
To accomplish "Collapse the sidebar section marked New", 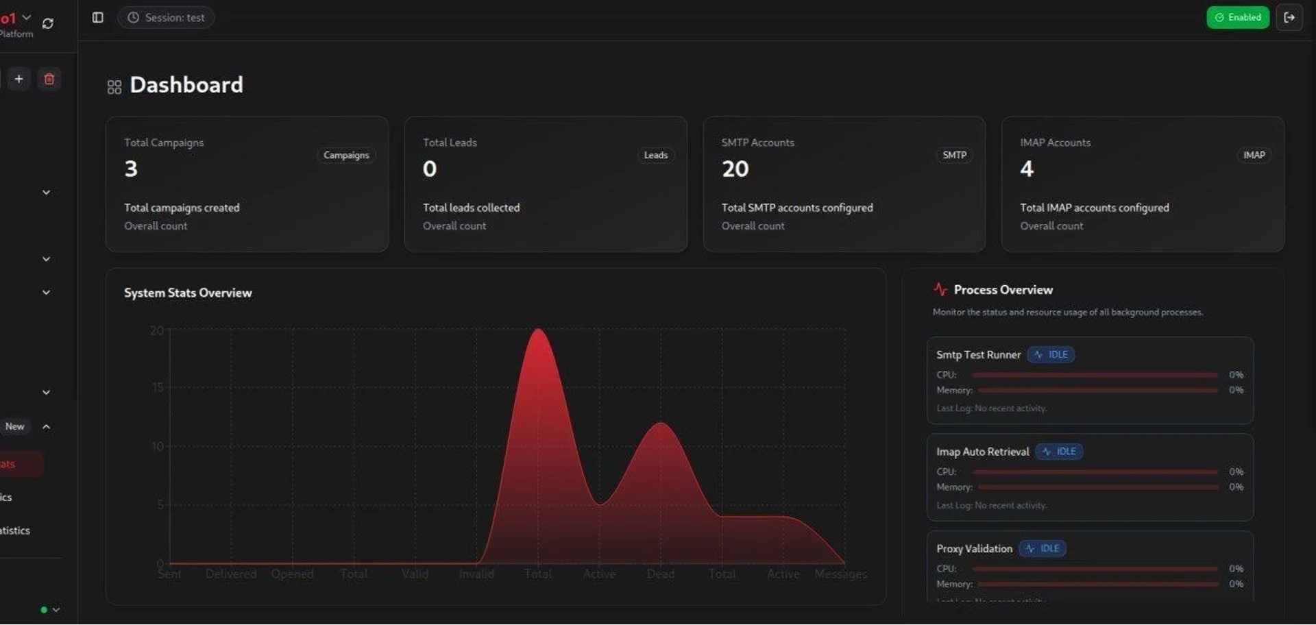I will [x=47, y=427].
